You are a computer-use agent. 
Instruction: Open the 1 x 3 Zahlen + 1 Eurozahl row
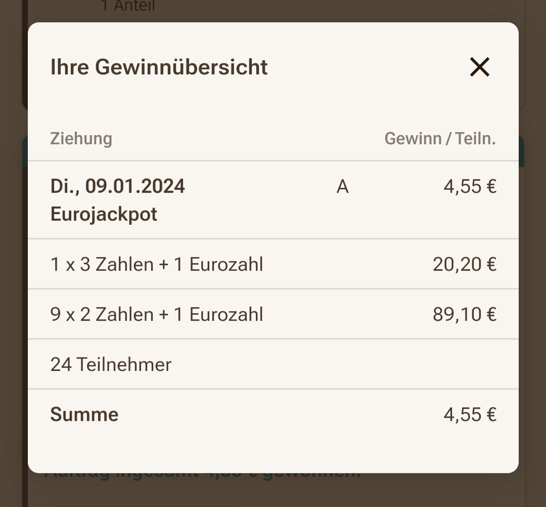[273, 264]
